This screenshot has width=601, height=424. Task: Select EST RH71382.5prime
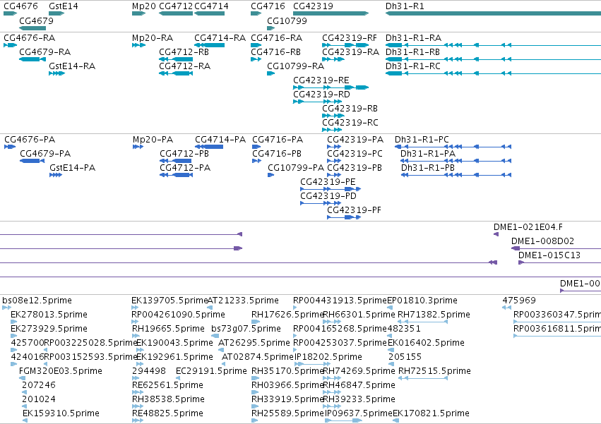tap(434, 315)
